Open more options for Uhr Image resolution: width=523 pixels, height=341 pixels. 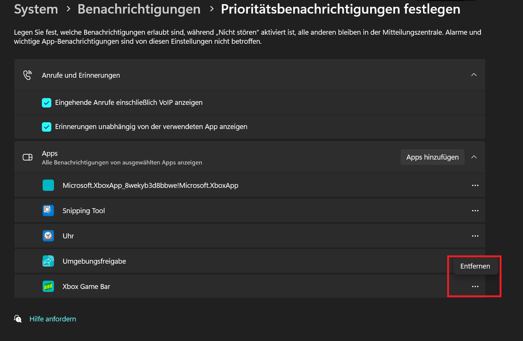475,236
